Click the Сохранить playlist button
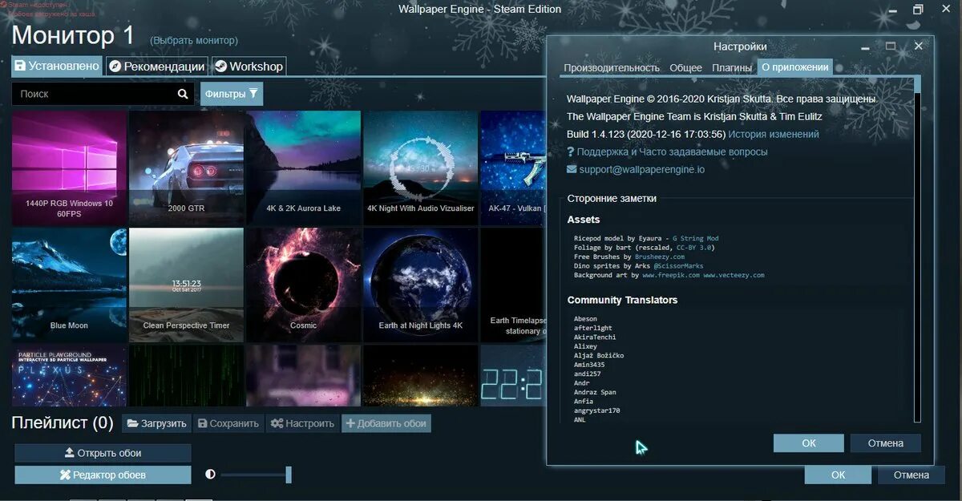 pyautogui.click(x=228, y=423)
